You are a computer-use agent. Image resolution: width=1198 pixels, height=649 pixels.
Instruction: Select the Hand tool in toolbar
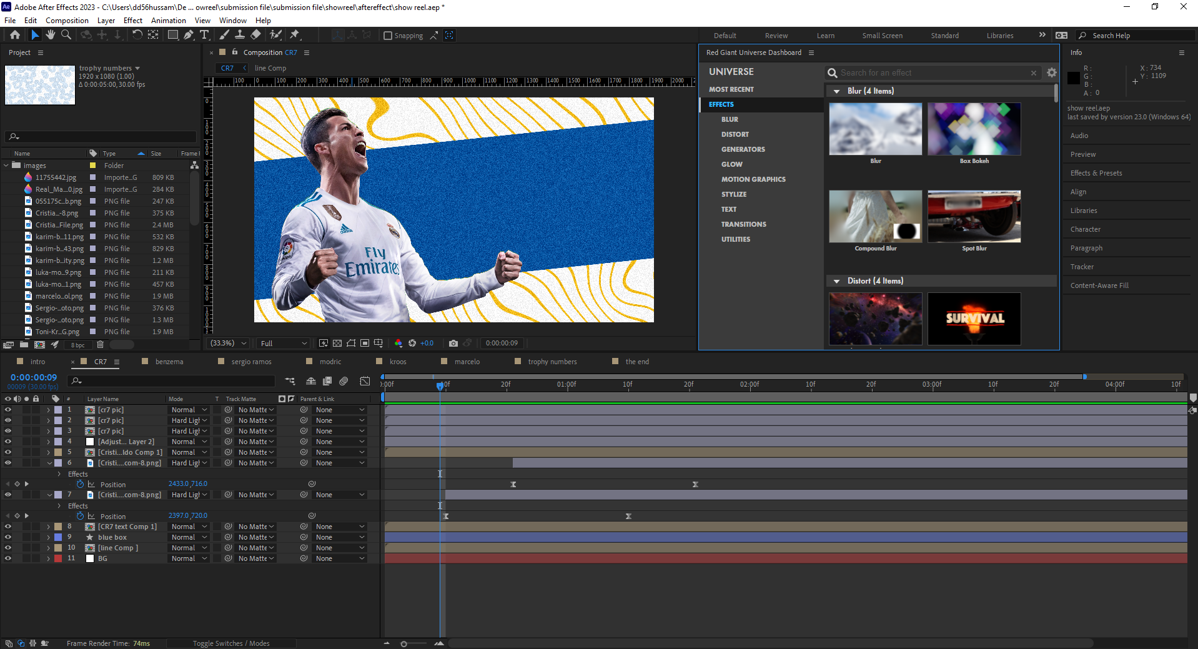(50, 35)
